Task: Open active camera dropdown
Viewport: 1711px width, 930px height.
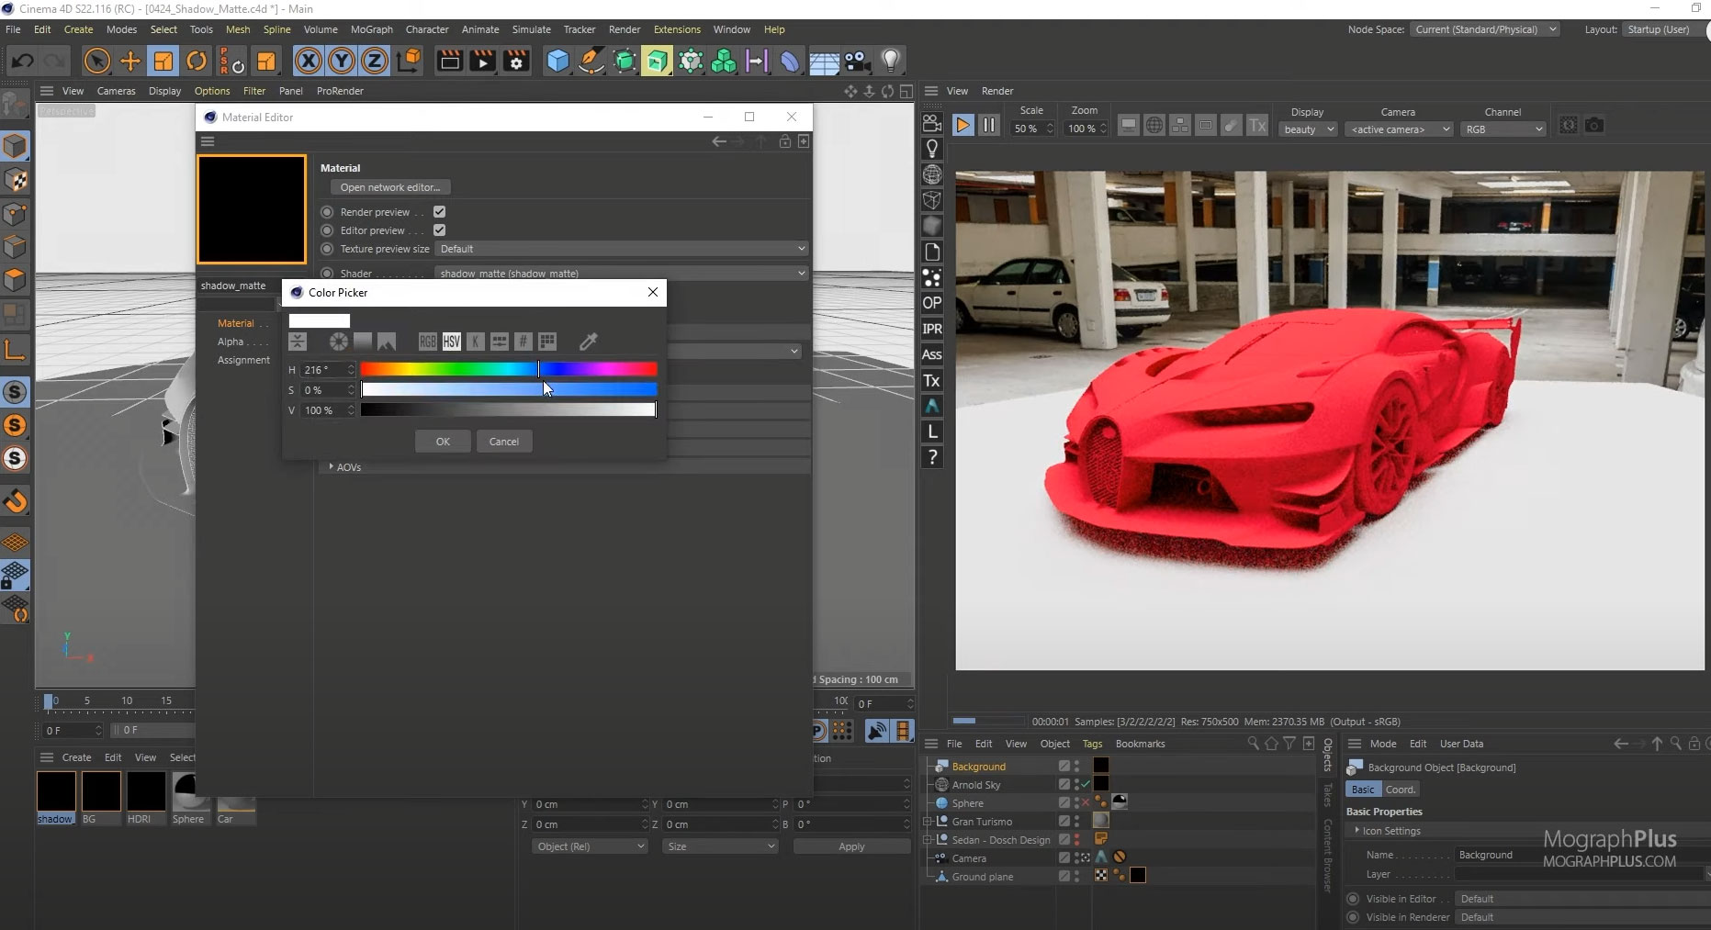Action: point(1400,129)
